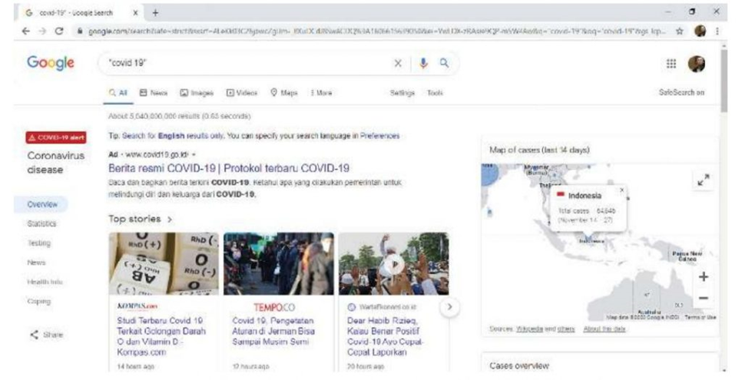Zoom in on the map with plus
This screenshot has width=742, height=380.
click(703, 276)
